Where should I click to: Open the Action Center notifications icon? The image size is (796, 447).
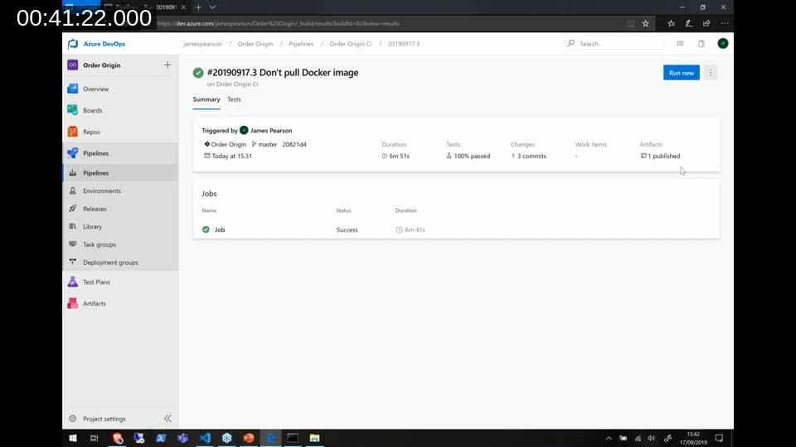pos(719,438)
